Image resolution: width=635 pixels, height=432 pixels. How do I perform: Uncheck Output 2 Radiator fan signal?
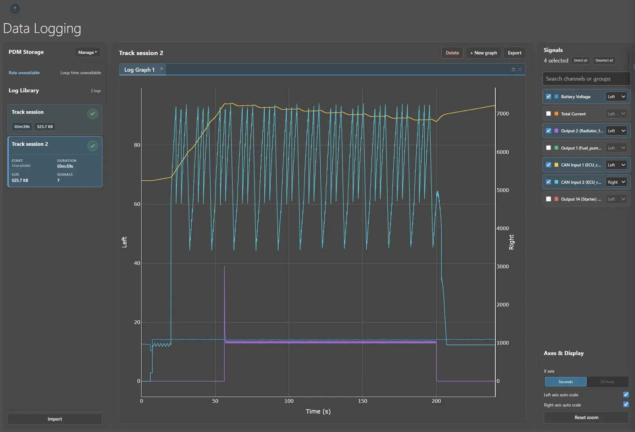tap(548, 131)
